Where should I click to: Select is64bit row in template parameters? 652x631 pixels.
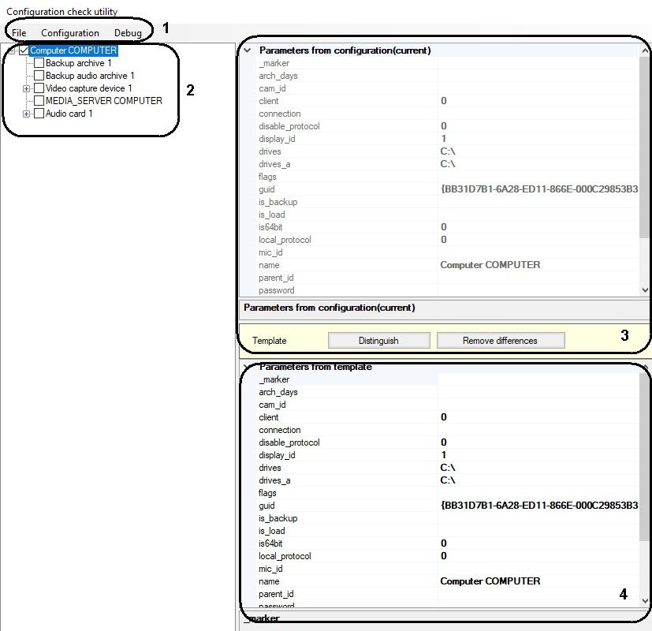448,543
